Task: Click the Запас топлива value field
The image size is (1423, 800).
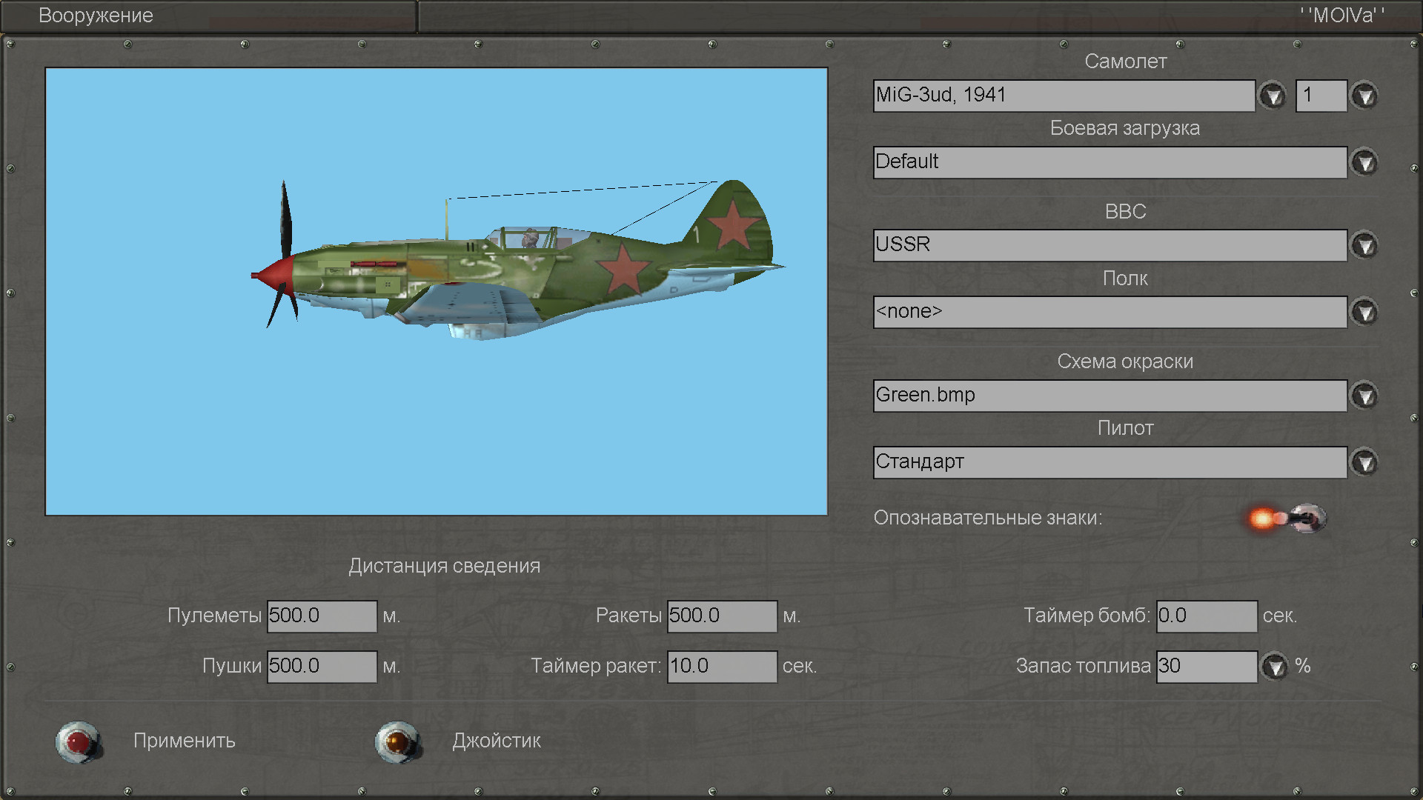Action: [x=1206, y=666]
